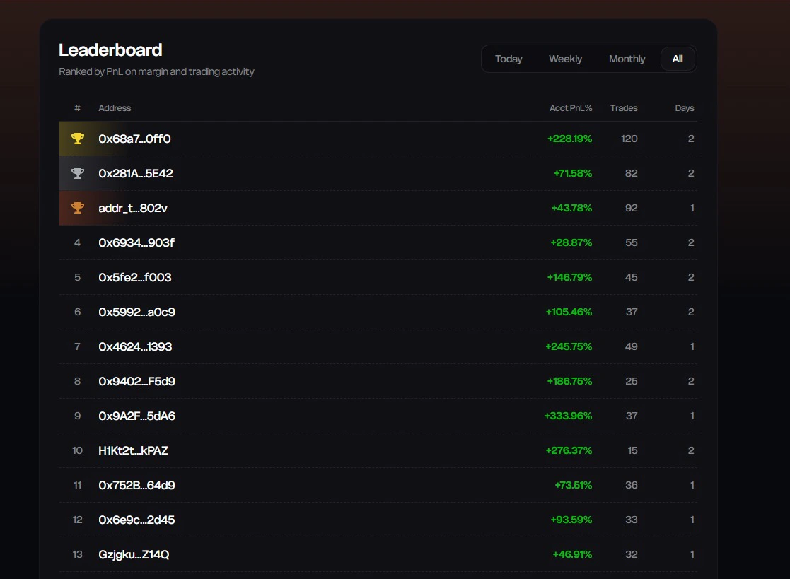The image size is (790, 579).
Task: Click the gold trophy icon for rank 1
Action: click(77, 139)
